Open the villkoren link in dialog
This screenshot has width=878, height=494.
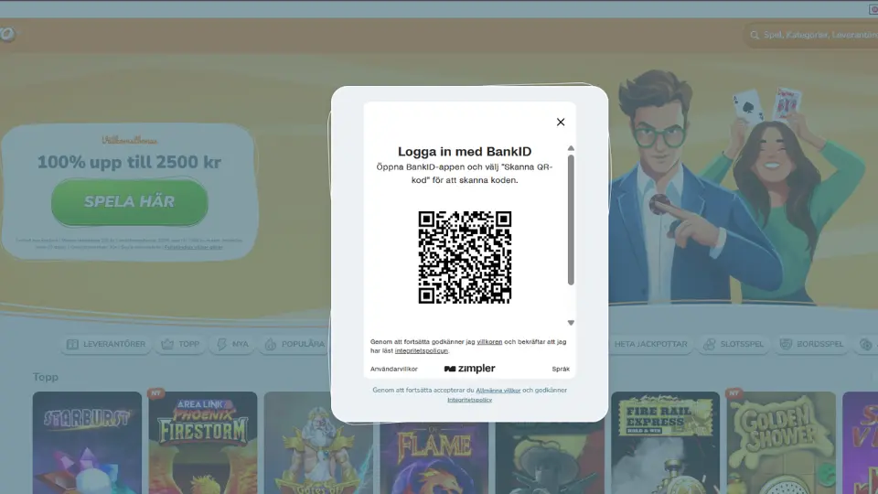pyautogui.click(x=489, y=341)
